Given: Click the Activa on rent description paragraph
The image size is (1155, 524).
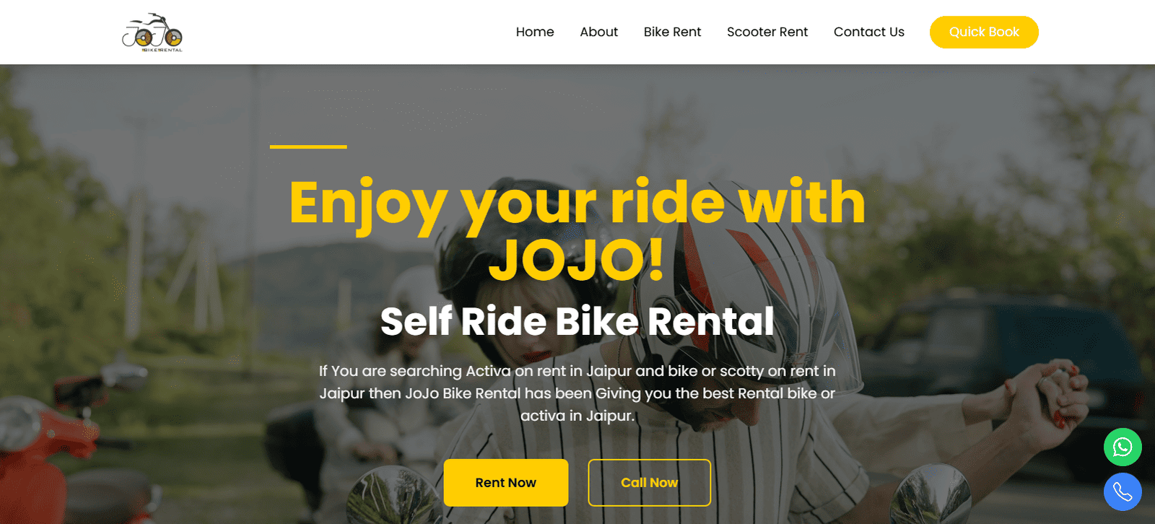Looking at the screenshot, I should click(577, 393).
